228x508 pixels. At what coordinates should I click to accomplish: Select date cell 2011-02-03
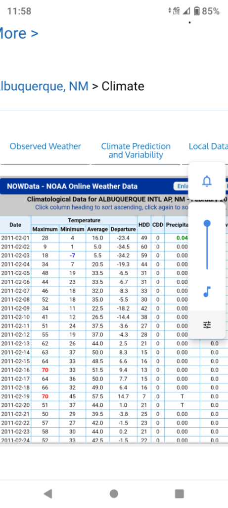coord(15,255)
